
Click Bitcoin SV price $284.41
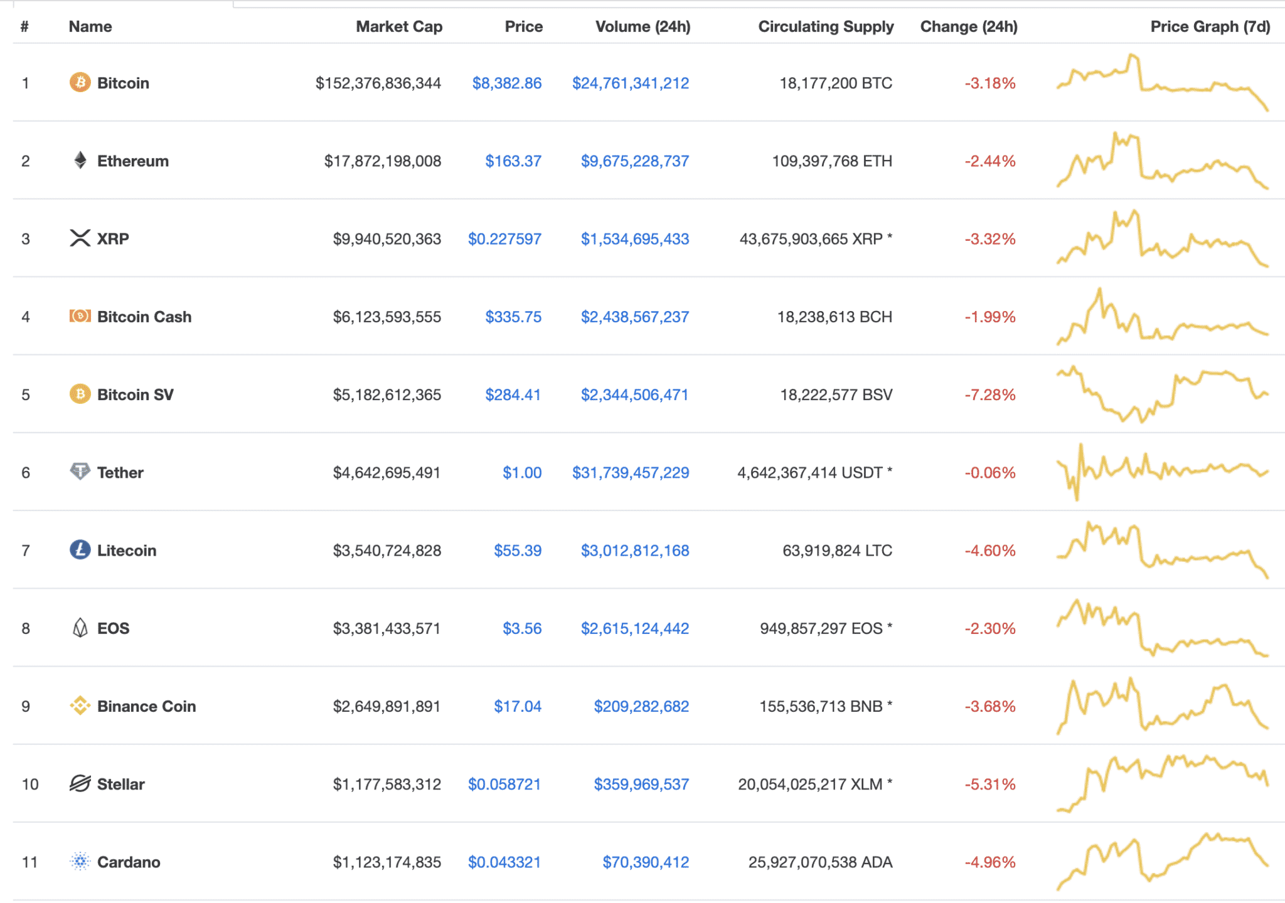pyautogui.click(x=513, y=394)
